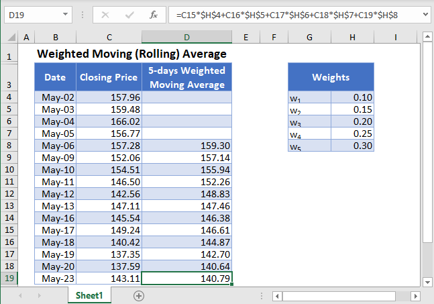The width and height of the screenshot is (434, 304).
Task: Click previous sheet navigation arrow
Action: pos(20,296)
